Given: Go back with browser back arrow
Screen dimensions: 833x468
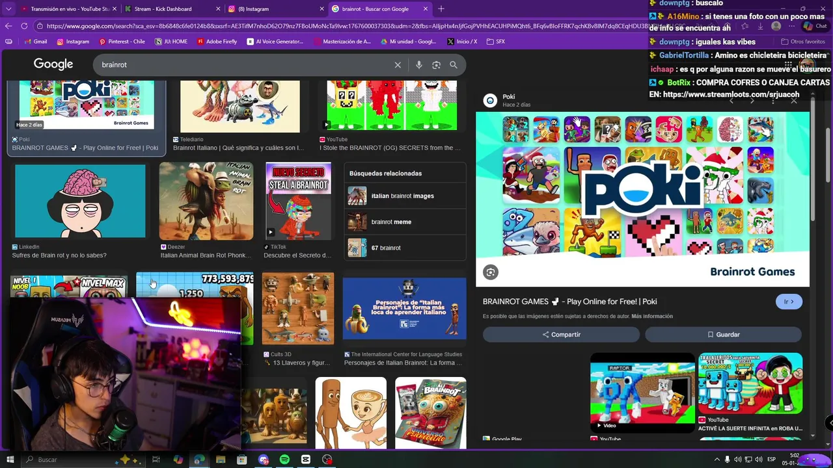Looking at the screenshot, I should 8,26.
